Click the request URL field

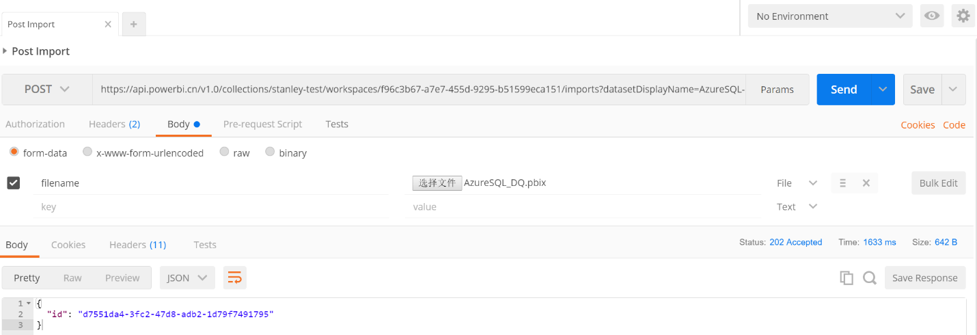point(418,90)
